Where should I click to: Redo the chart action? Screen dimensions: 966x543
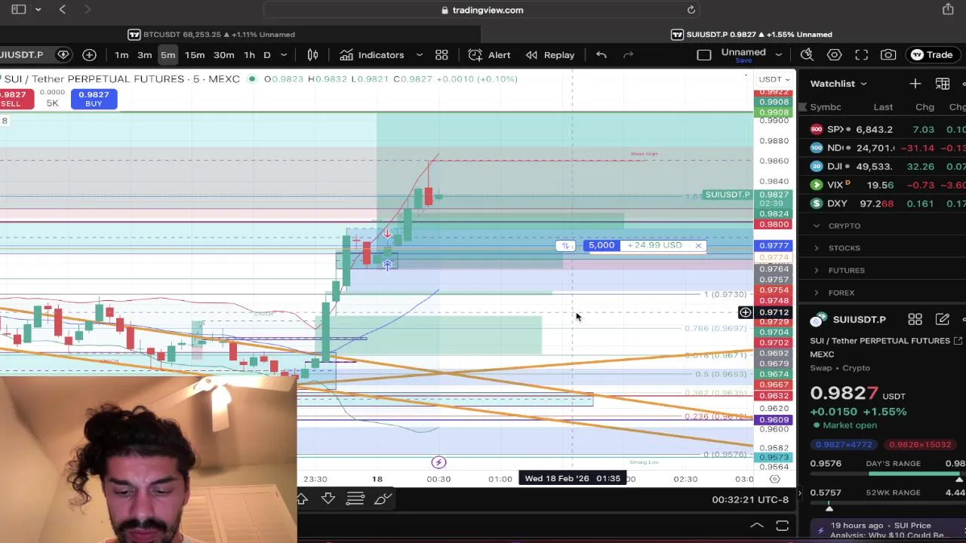[628, 55]
